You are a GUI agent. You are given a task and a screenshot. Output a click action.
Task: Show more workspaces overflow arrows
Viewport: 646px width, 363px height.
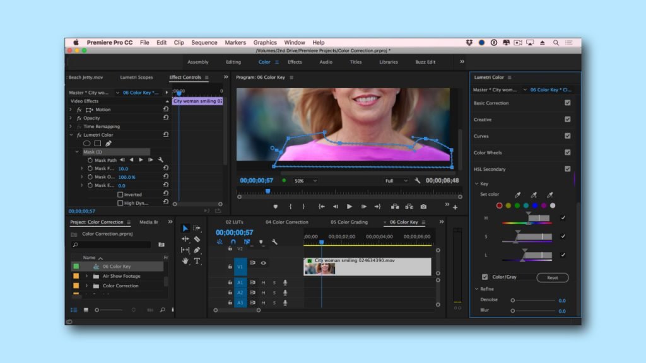click(462, 62)
